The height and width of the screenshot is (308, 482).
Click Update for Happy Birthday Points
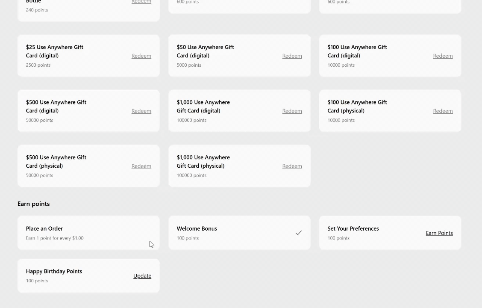[142, 276]
